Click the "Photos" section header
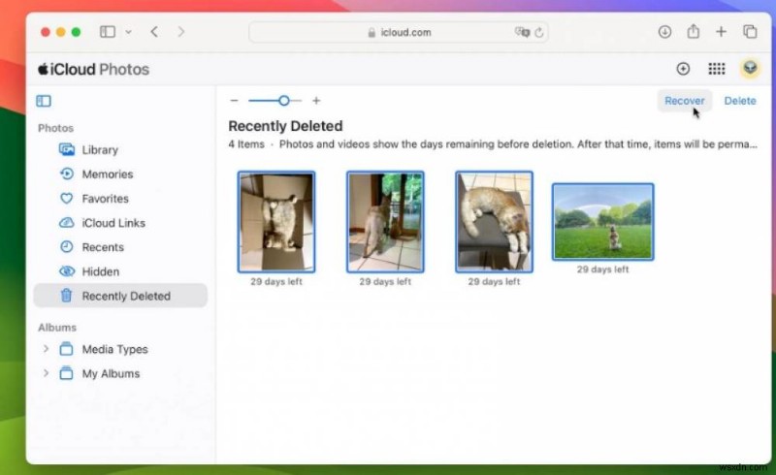Viewport: 776px width, 475px height. point(56,128)
